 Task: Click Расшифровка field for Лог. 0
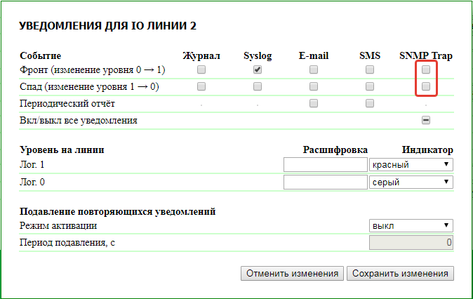[x=325, y=182]
